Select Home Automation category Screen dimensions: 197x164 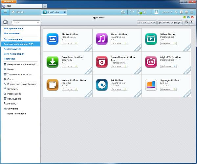[x=16, y=113]
